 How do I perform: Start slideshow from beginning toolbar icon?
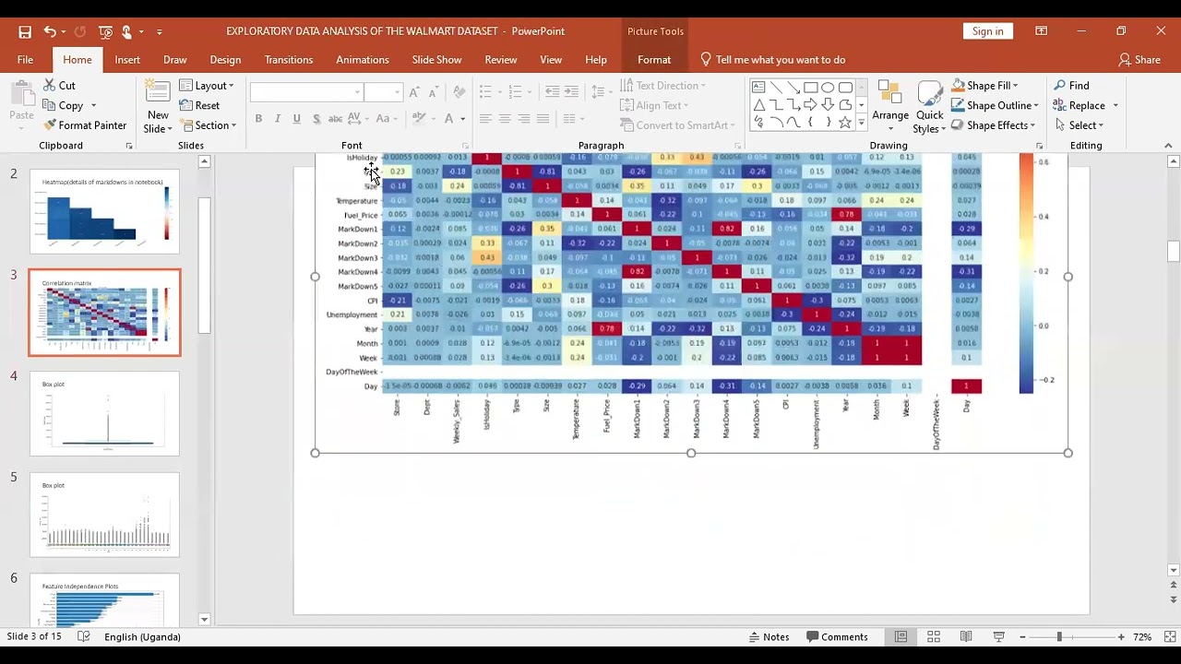point(105,31)
